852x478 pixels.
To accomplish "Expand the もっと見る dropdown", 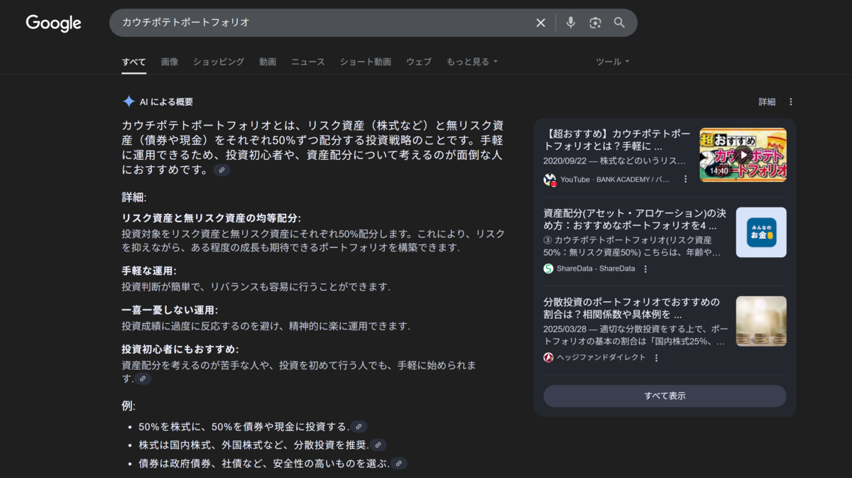I will pyautogui.click(x=472, y=62).
